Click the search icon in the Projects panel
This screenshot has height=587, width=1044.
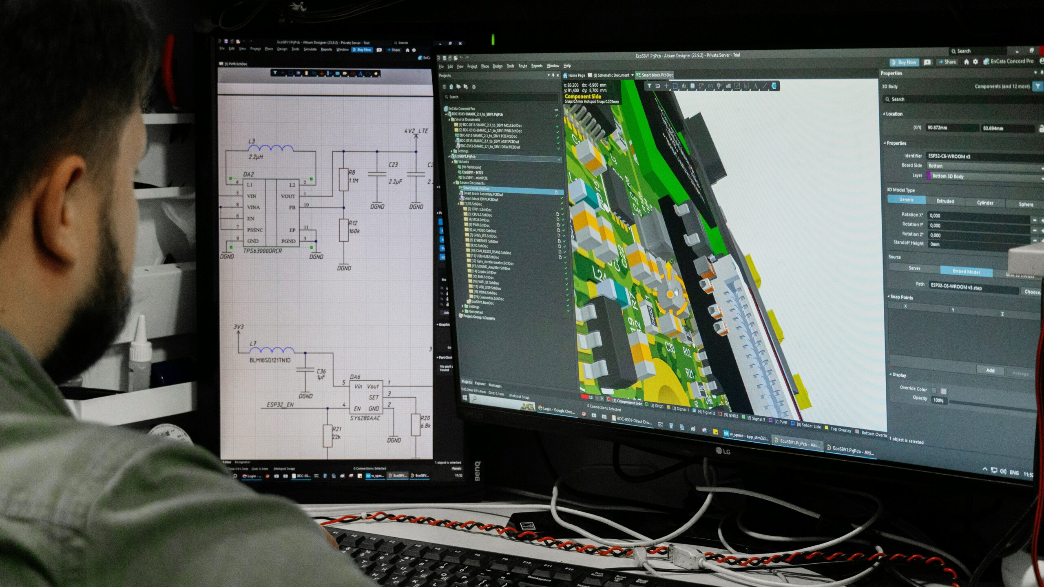coord(447,97)
